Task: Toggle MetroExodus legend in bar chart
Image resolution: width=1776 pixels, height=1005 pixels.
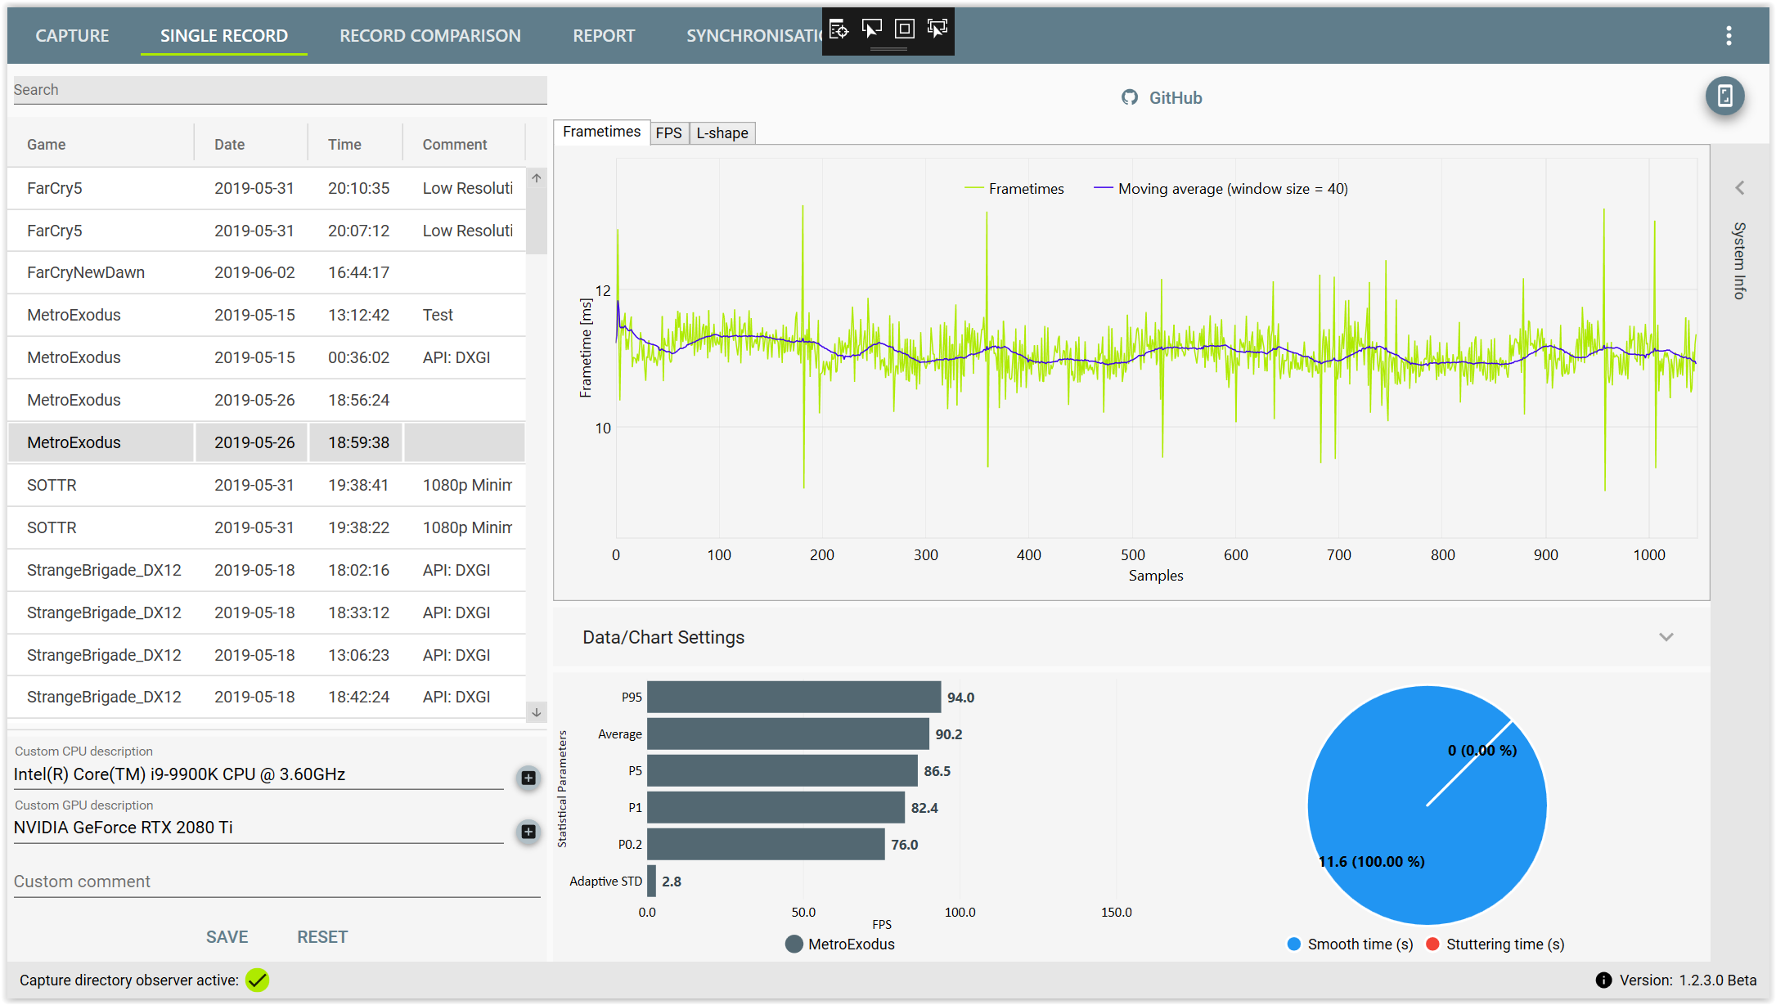Action: click(x=840, y=944)
